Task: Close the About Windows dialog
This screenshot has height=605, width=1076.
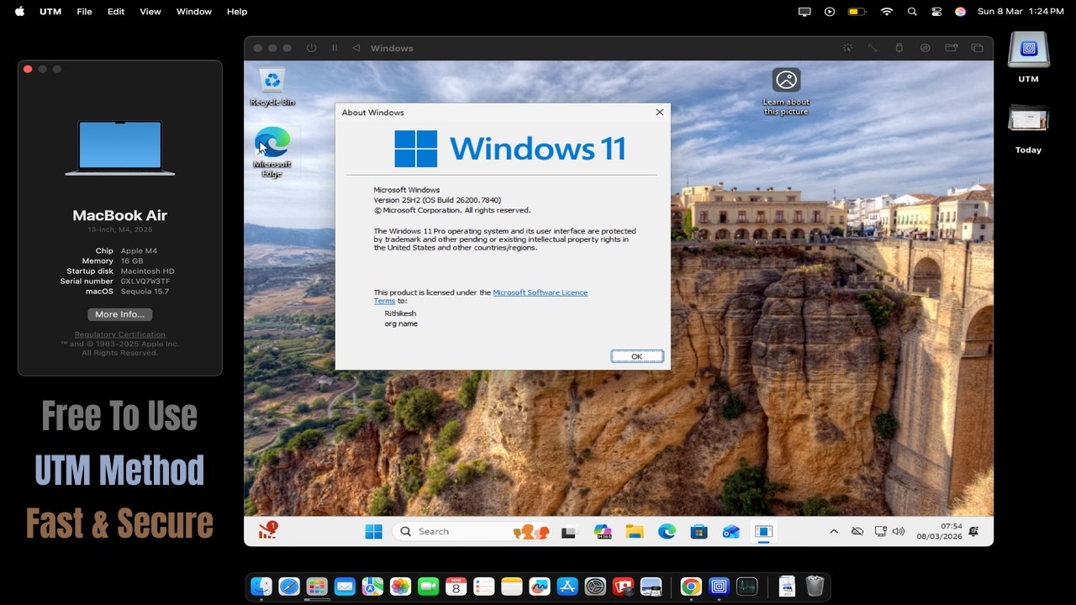Action: [x=659, y=112]
